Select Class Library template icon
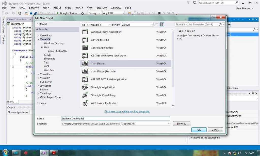Image resolution: width=260 pixels, height=156 pixels. click(85, 64)
